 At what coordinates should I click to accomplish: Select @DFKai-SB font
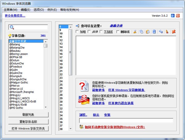[26, 57]
